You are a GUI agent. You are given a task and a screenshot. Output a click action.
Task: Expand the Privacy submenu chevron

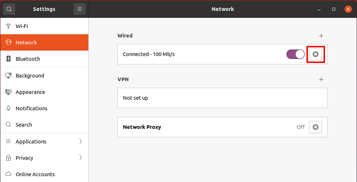coord(80,158)
